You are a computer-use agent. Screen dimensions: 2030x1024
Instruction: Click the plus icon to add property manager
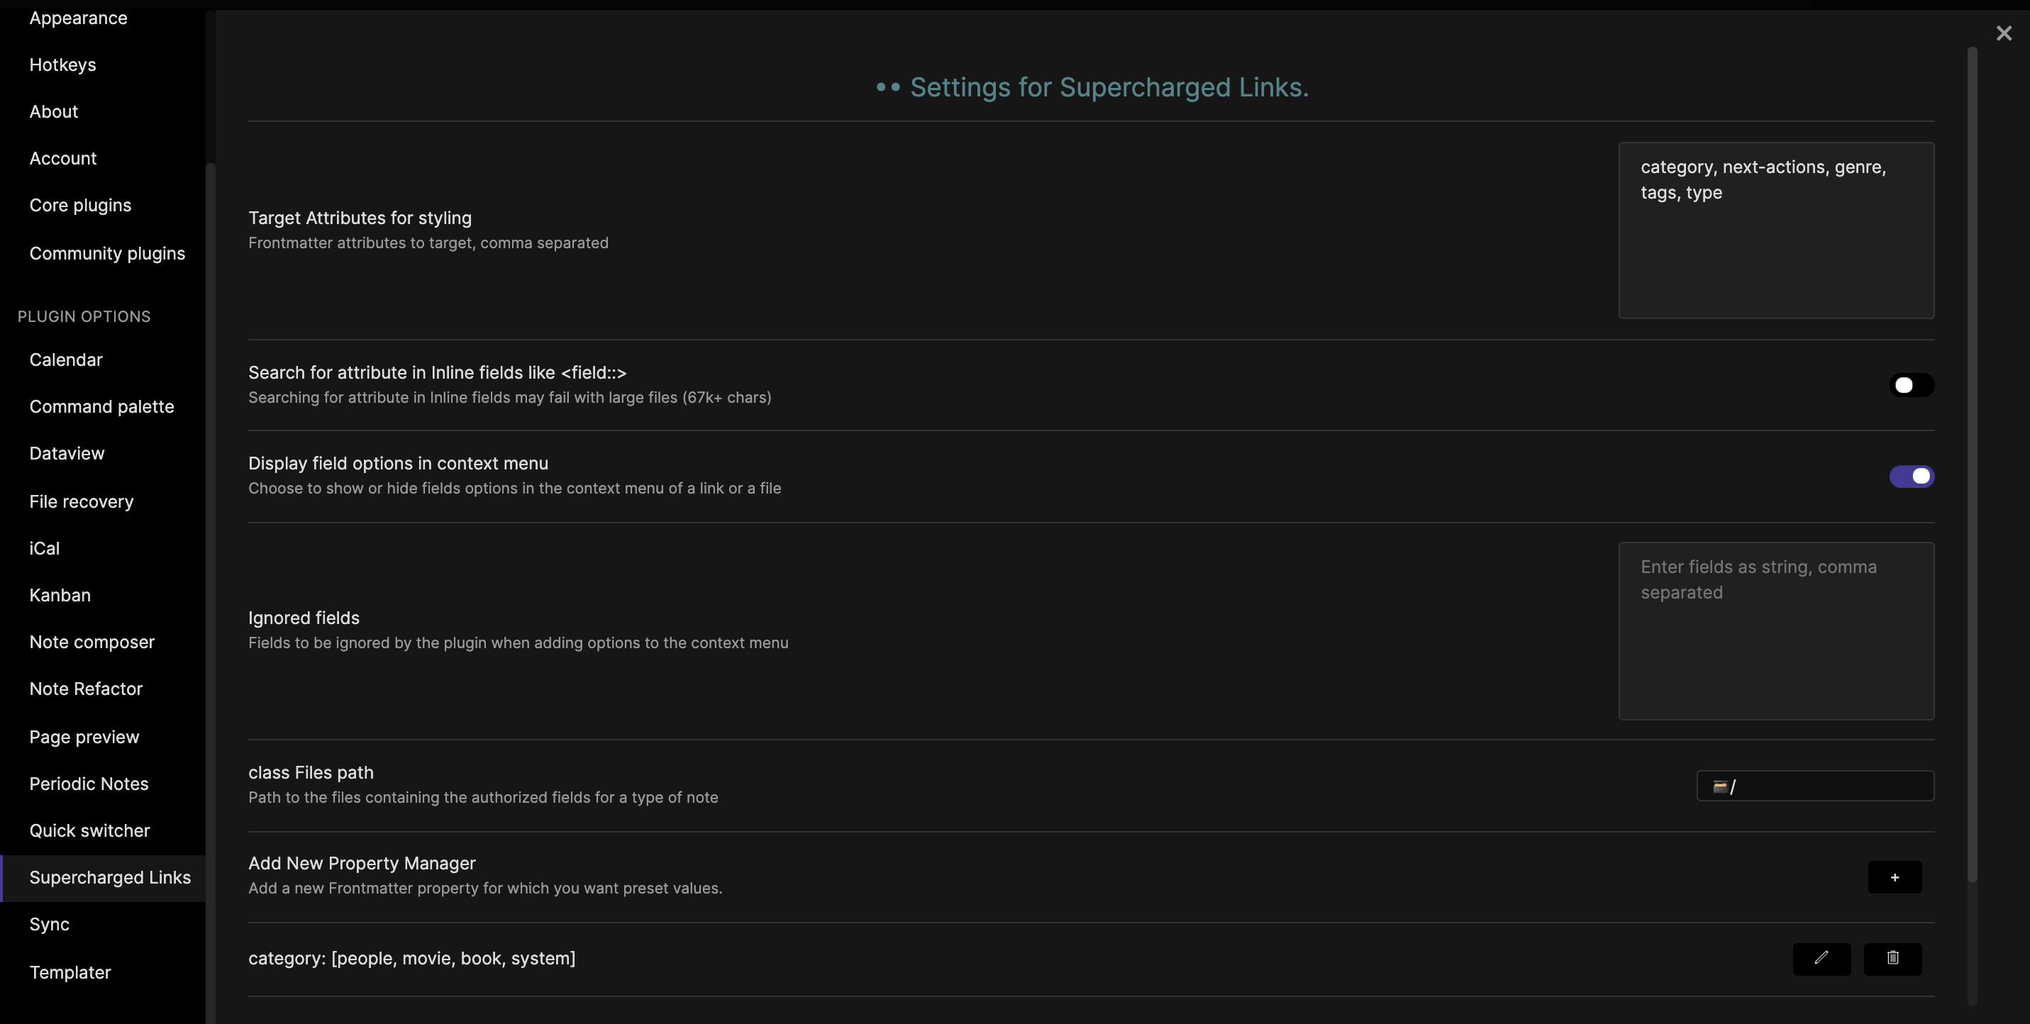click(x=1895, y=876)
